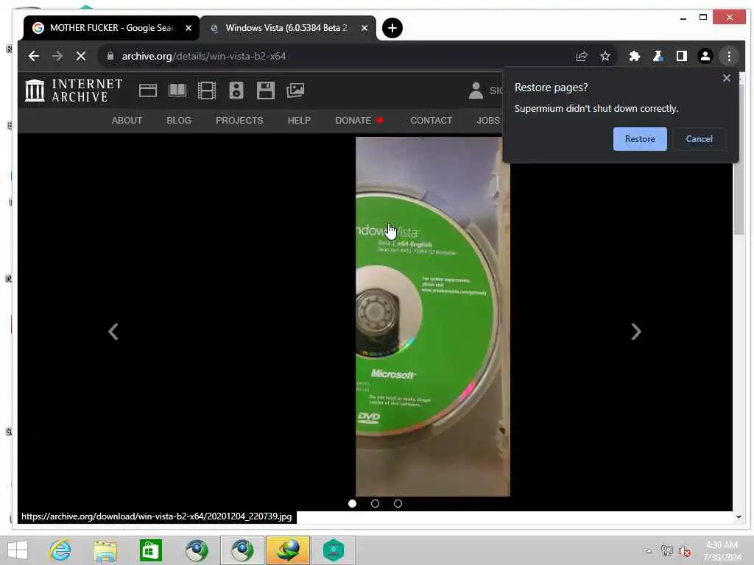This screenshot has height=565, width=754.
Task: Click the lock icon in address bar
Action: pos(110,56)
